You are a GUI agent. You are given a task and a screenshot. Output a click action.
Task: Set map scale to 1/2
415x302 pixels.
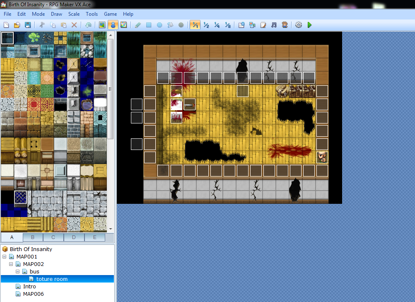coord(206,25)
